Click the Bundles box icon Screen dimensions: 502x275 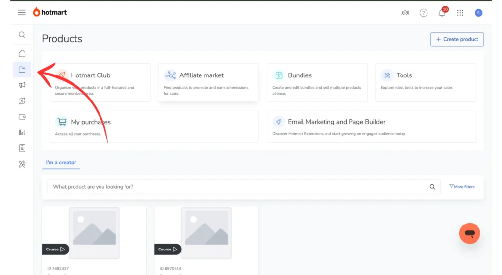click(x=279, y=75)
